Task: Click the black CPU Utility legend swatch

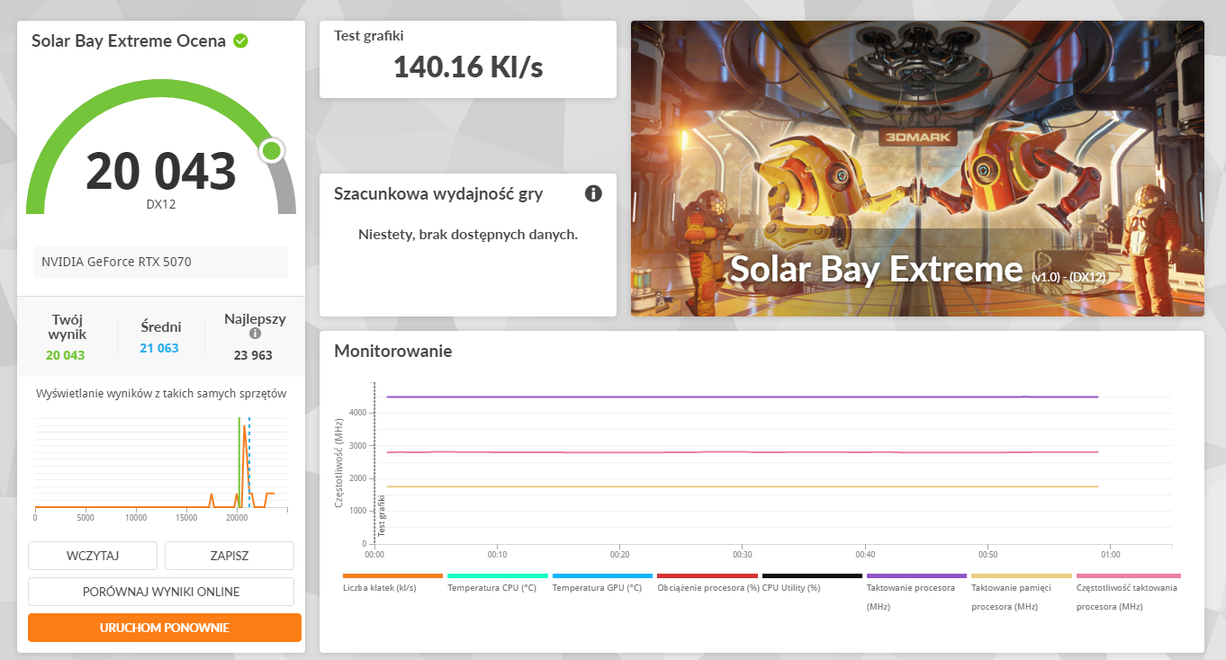Action: click(812, 575)
